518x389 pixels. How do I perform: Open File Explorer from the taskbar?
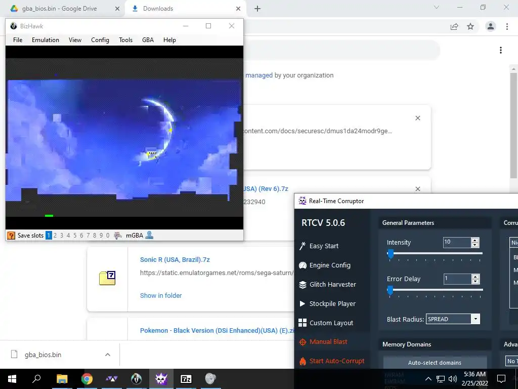click(x=62, y=379)
